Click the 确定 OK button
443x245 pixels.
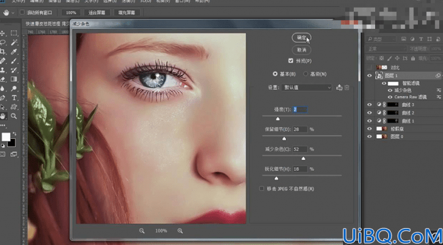(302, 38)
